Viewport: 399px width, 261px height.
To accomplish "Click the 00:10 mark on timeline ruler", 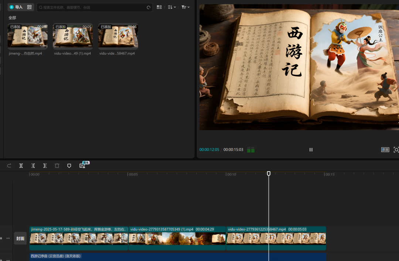I will coord(231,174).
